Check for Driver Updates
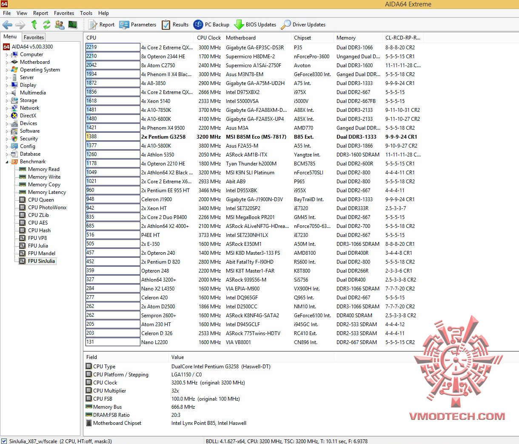 click(x=303, y=25)
